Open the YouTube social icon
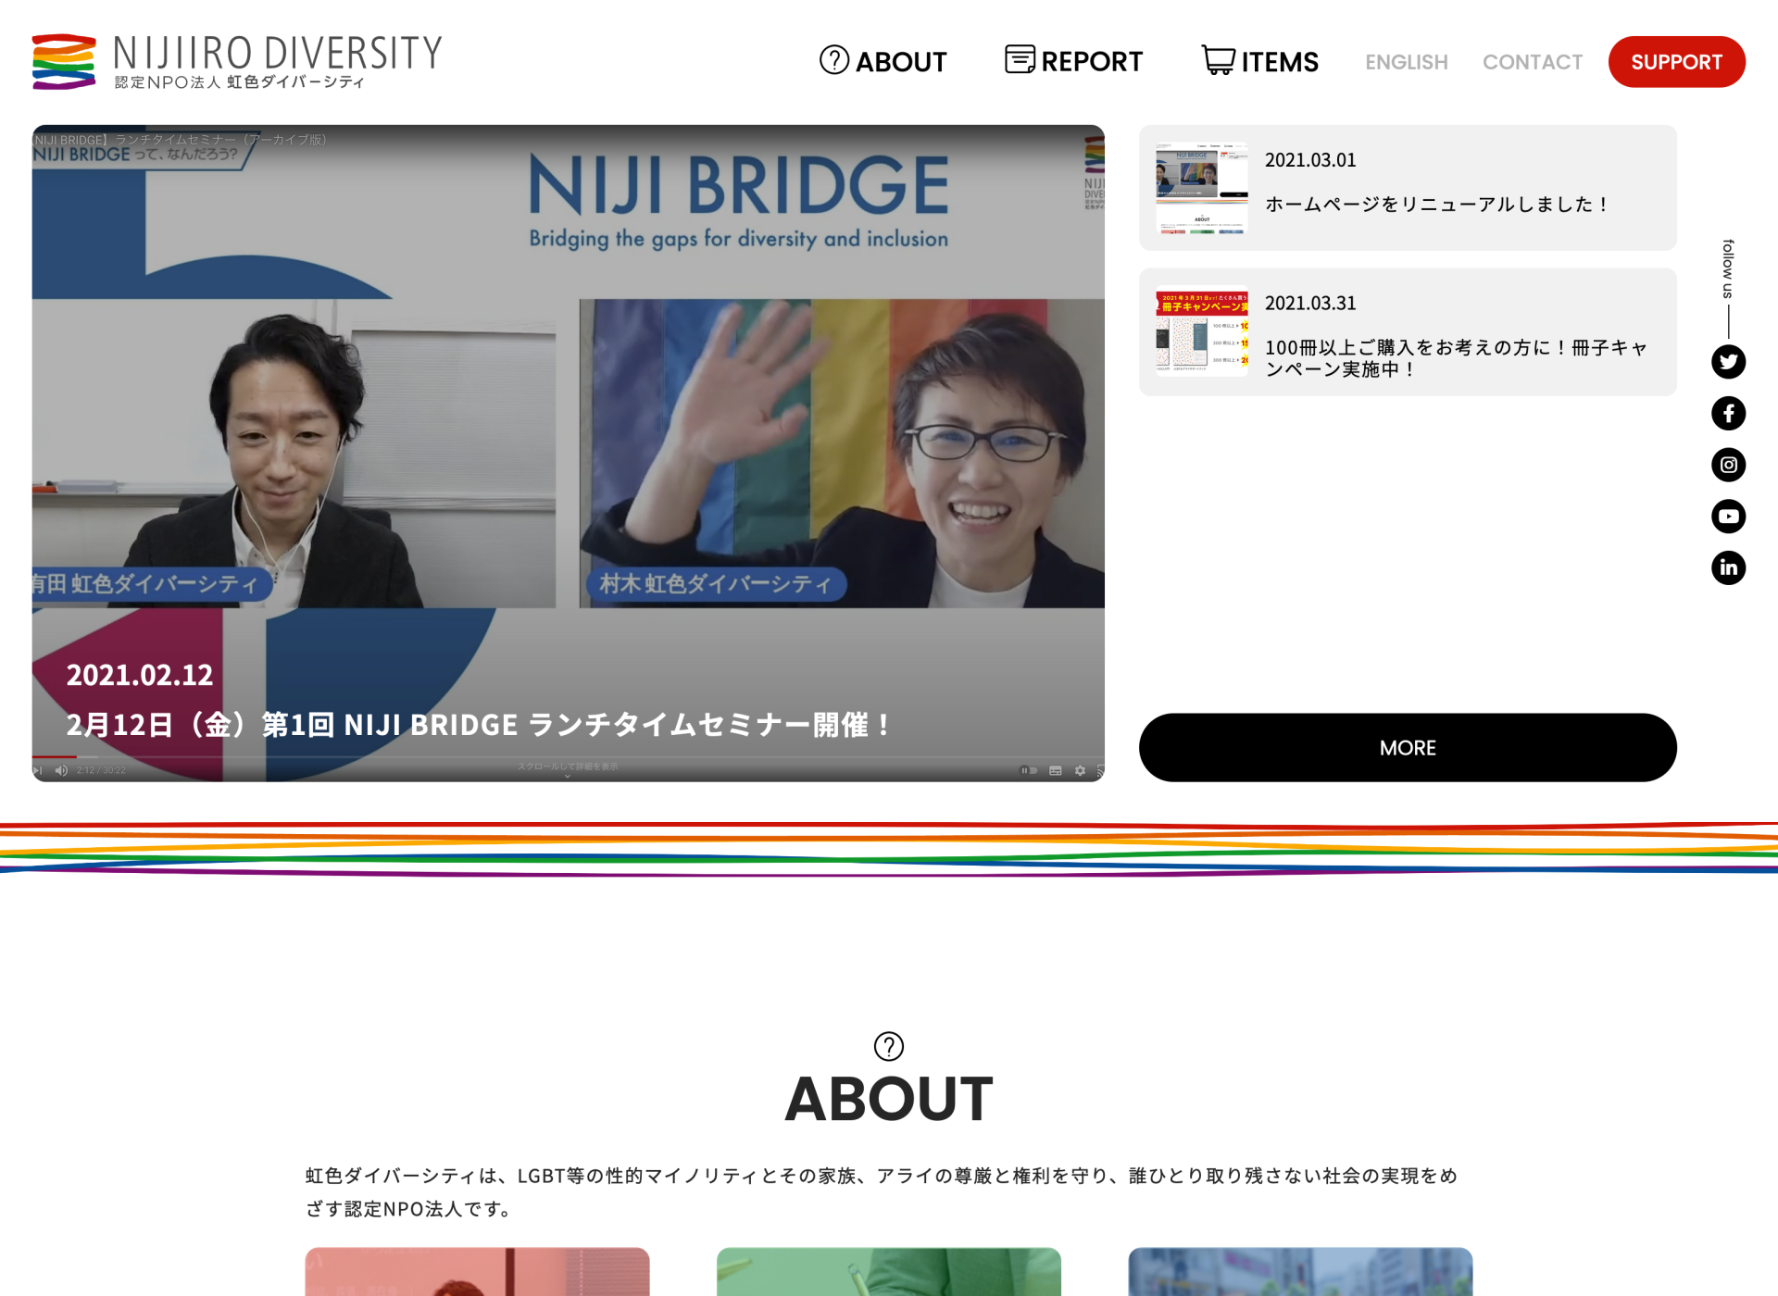The width and height of the screenshot is (1778, 1296). [x=1728, y=517]
